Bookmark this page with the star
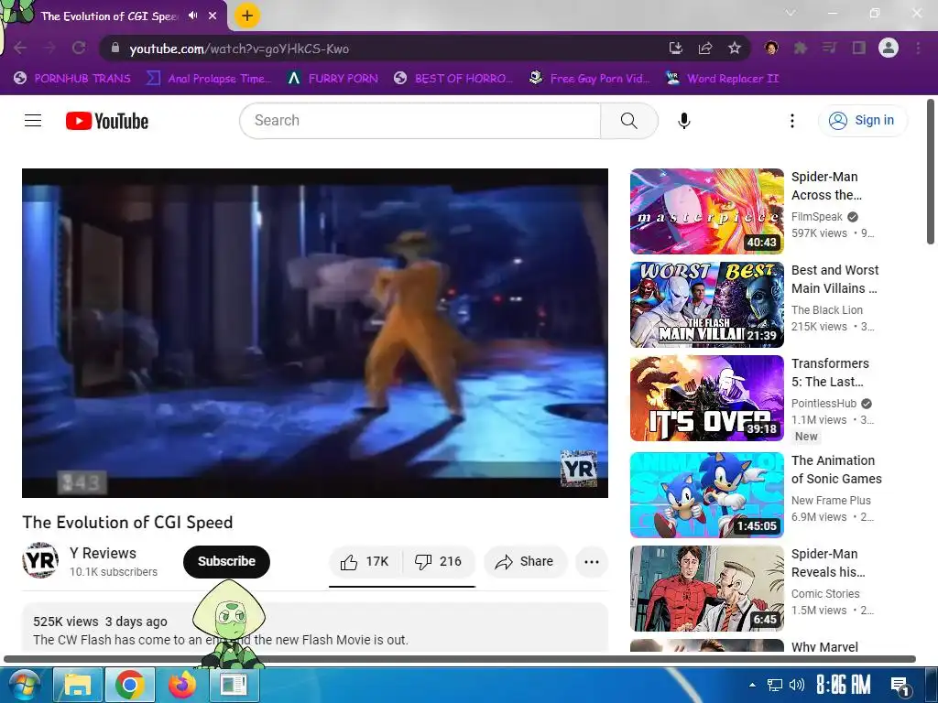Viewport: 938px width, 703px height. click(x=735, y=48)
